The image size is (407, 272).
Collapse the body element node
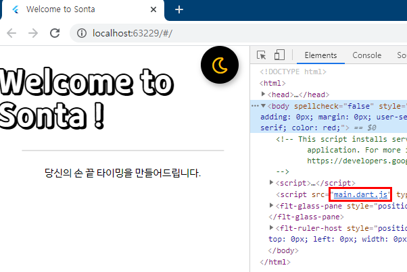tap(263, 106)
